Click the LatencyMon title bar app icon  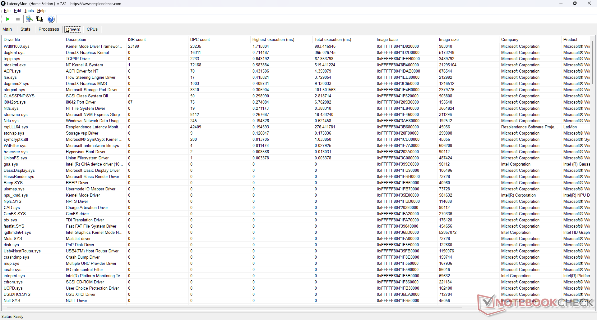click(3, 3)
